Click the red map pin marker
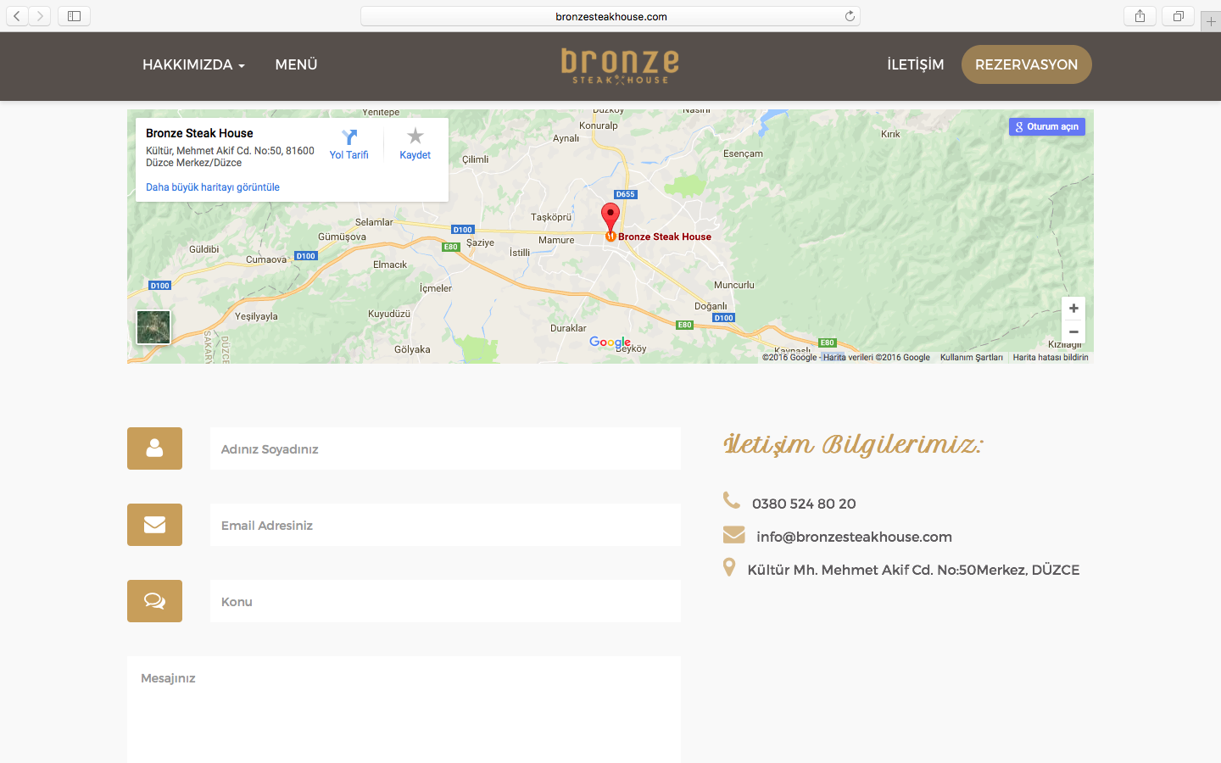The height and width of the screenshot is (763, 1221). tap(610, 217)
